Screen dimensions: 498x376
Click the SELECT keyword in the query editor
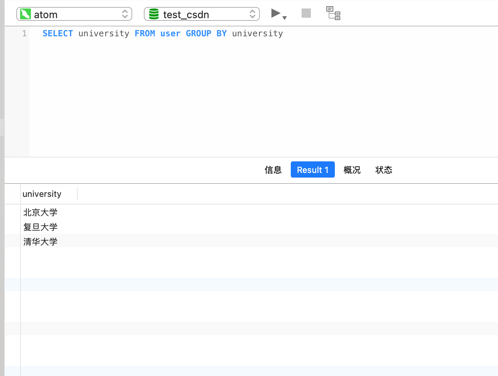(x=58, y=34)
